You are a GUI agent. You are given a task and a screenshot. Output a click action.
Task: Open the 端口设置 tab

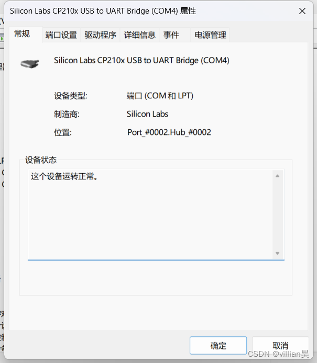click(61, 35)
